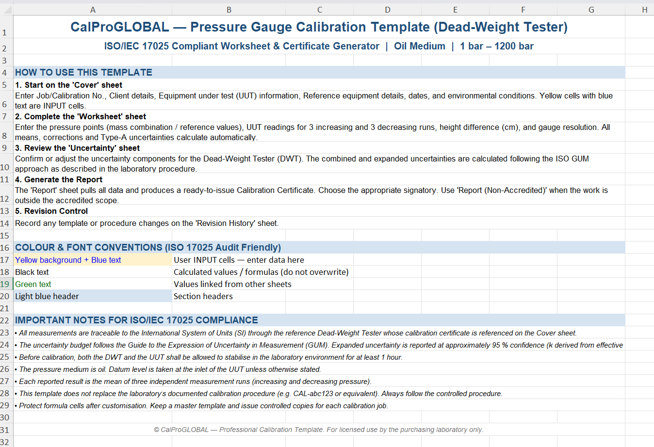Click the 'Section headers' cell
Viewport: 654px width, 447px height.
229,296
